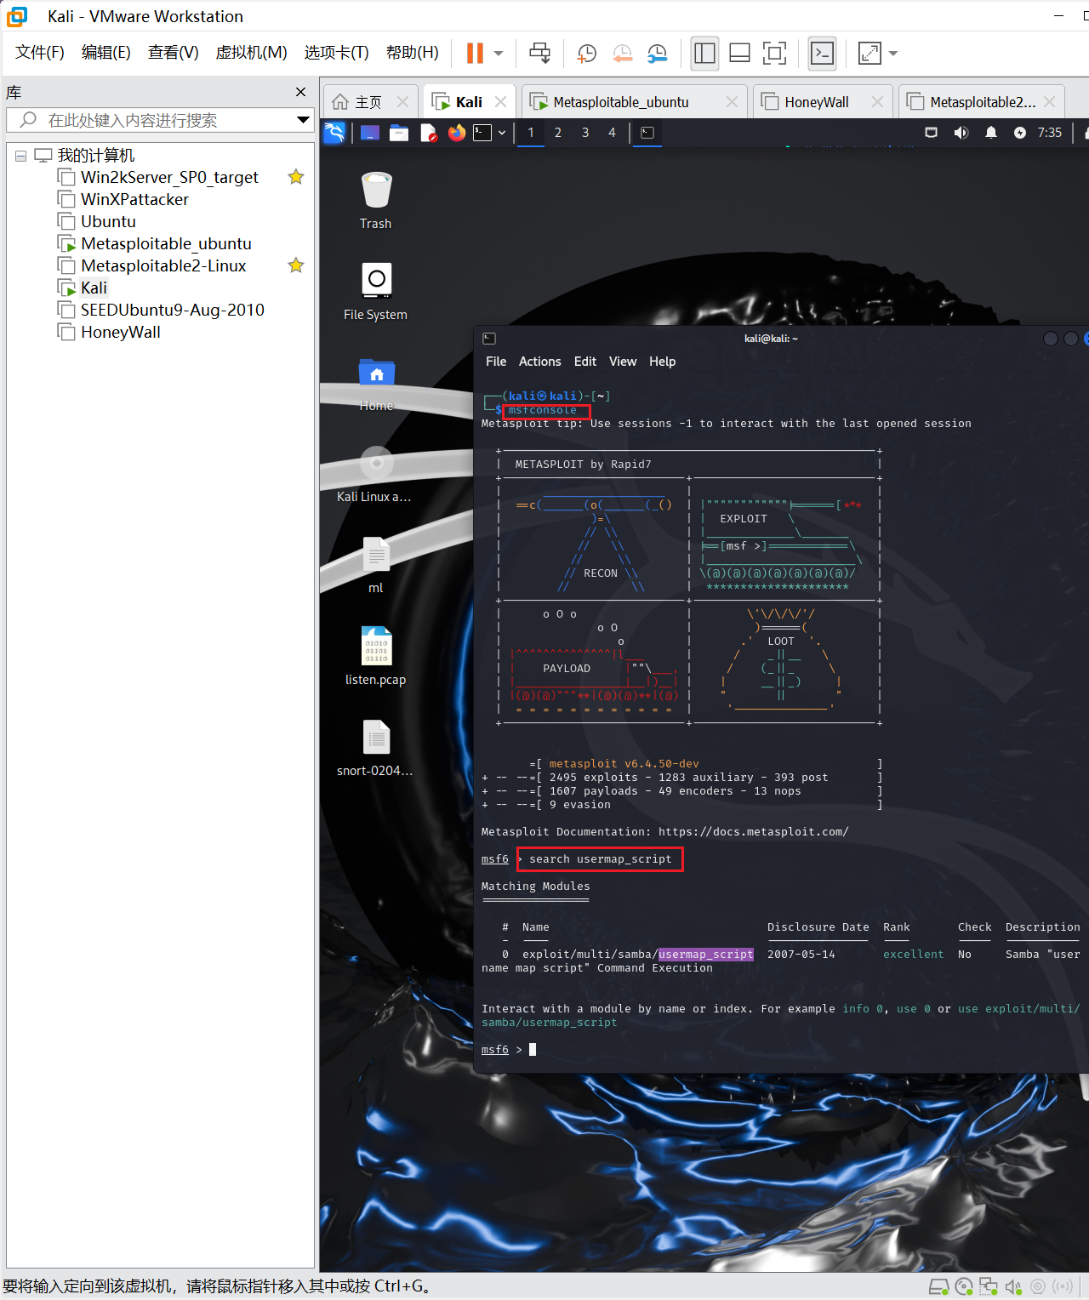The height and width of the screenshot is (1300, 1089).
Task: Open the 虚拟机(M) menu
Action: (252, 53)
